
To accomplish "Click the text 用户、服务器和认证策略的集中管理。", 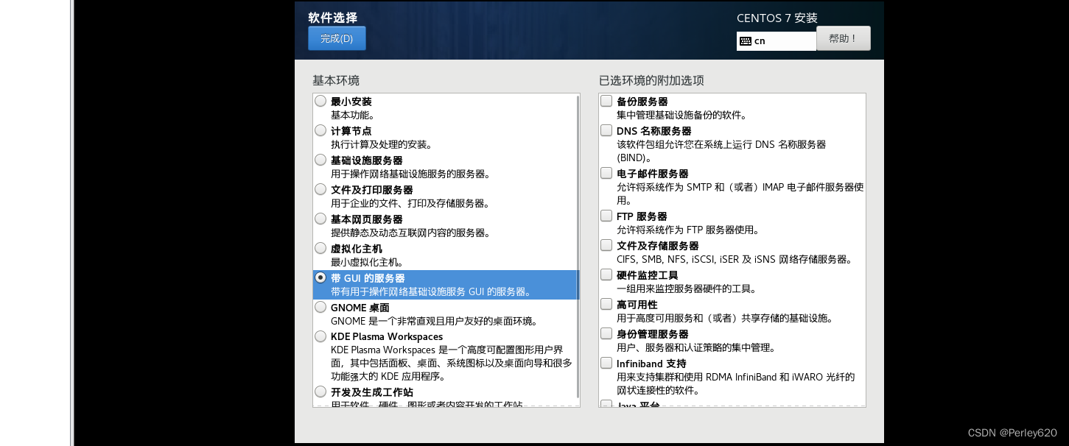I will pos(696,348).
